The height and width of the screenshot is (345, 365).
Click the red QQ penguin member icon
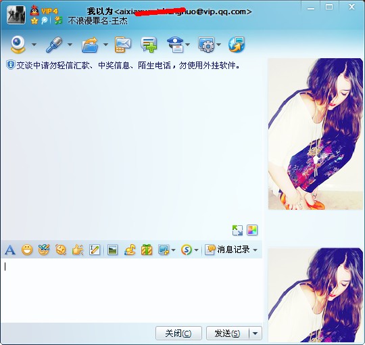[34, 10]
